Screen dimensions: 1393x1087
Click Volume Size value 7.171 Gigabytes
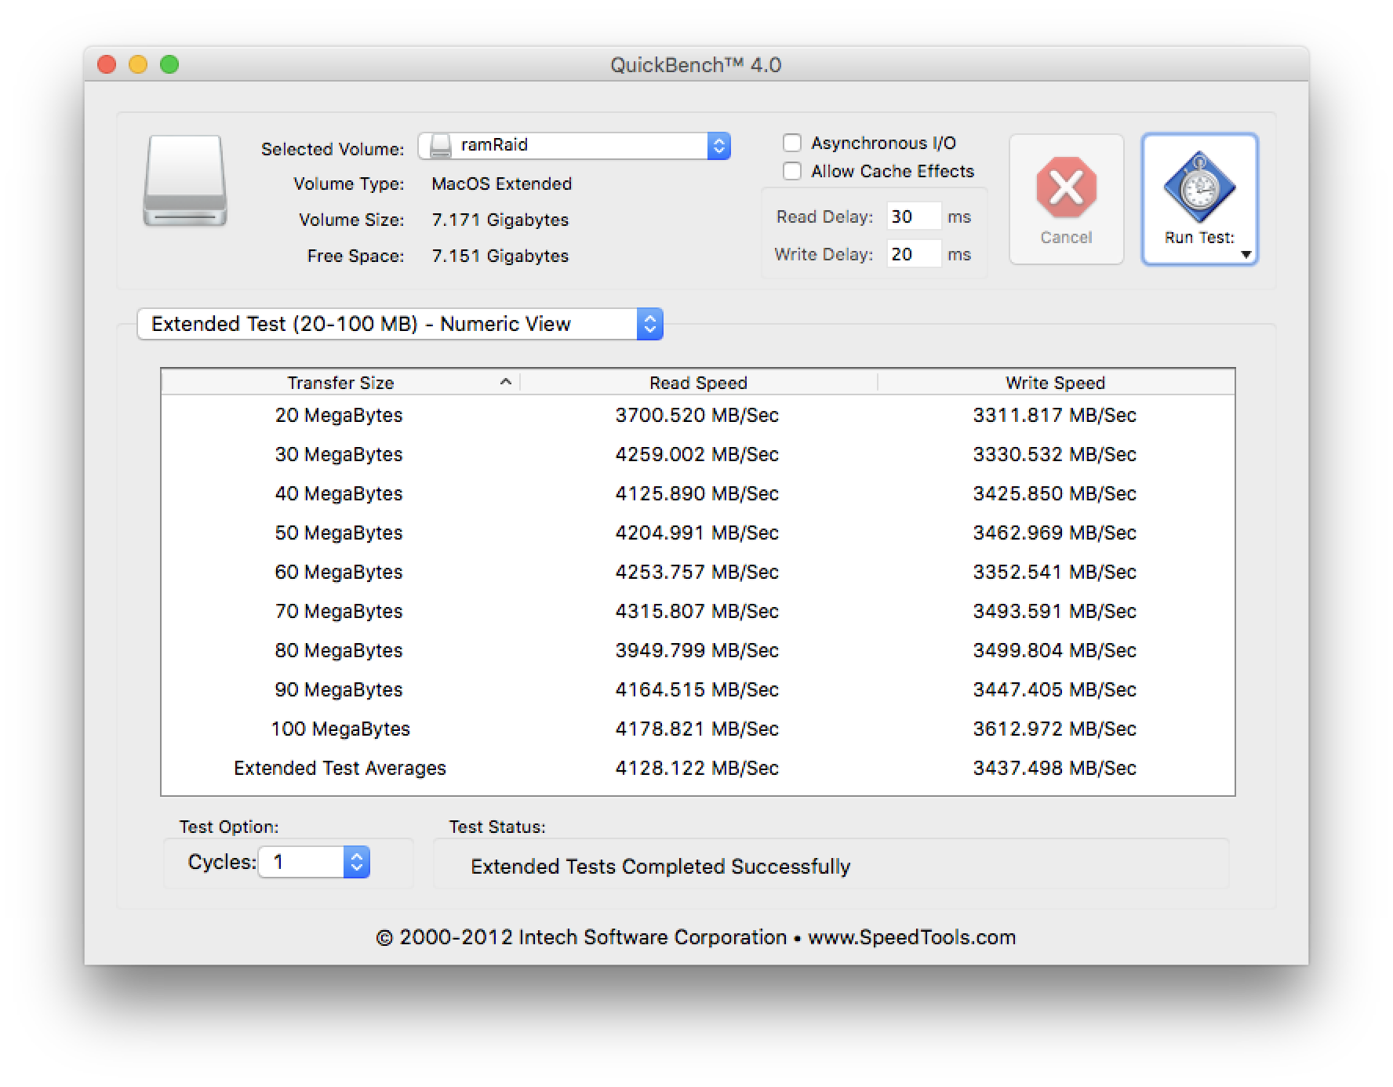pyautogui.click(x=500, y=220)
